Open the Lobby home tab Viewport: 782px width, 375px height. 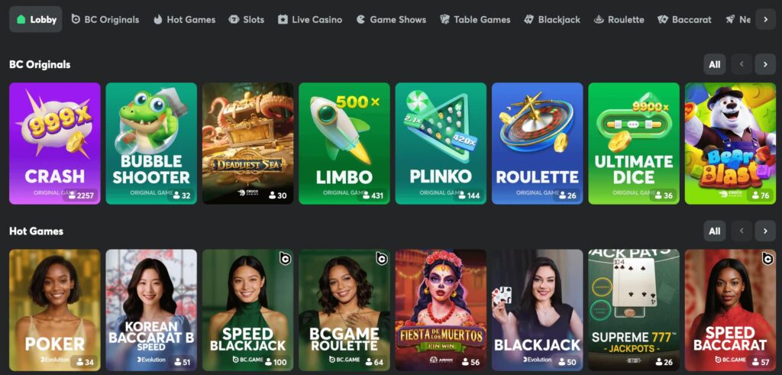pyautogui.click(x=36, y=19)
